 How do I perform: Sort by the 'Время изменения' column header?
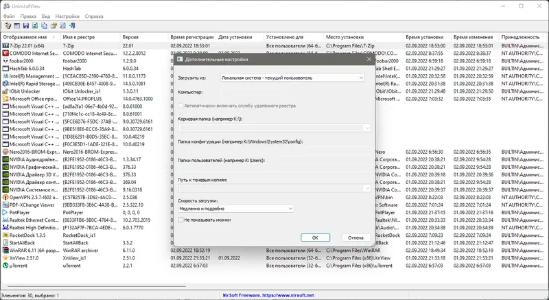475,37
